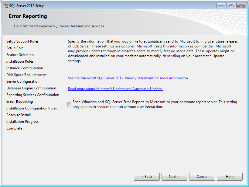Screen dimensions: 249x187
Task: Select Installation Rules step
Action: click(20, 61)
